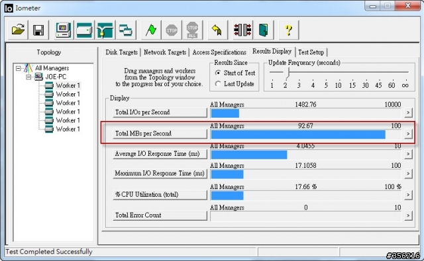Open Average I/O Response Time arrow options
Viewport: 424px width, 261px height.
tap(408, 154)
